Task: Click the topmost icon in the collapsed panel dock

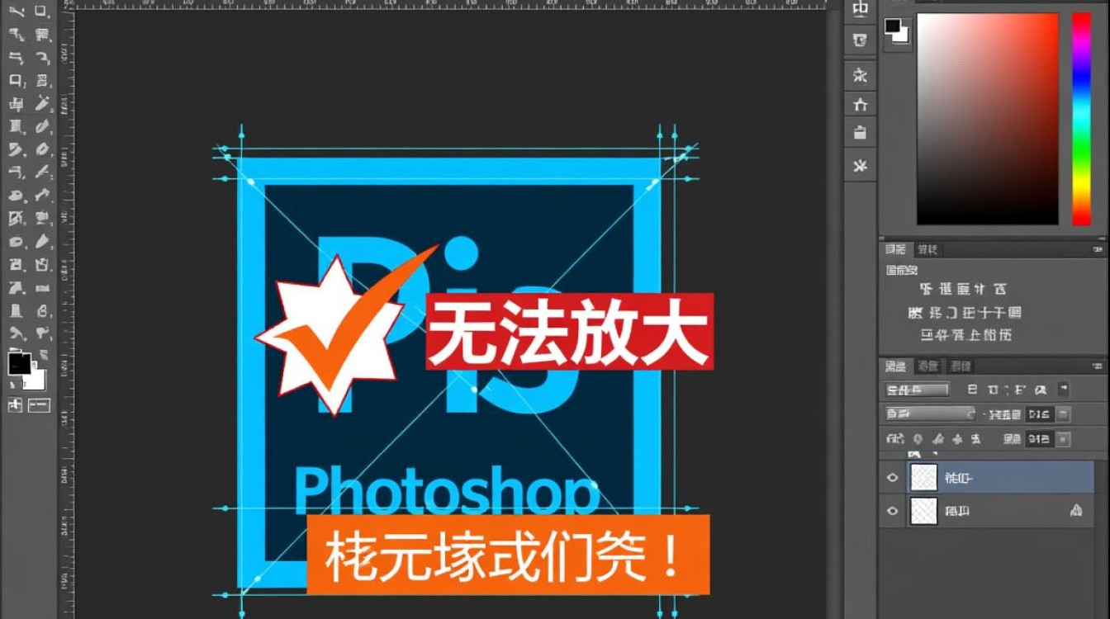Action: 861,9
